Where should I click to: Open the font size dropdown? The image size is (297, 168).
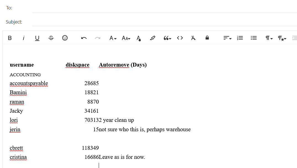pos(126,38)
